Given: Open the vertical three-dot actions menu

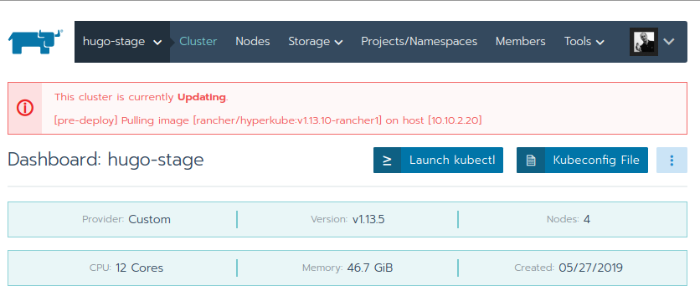Looking at the screenshot, I should point(672,160).
